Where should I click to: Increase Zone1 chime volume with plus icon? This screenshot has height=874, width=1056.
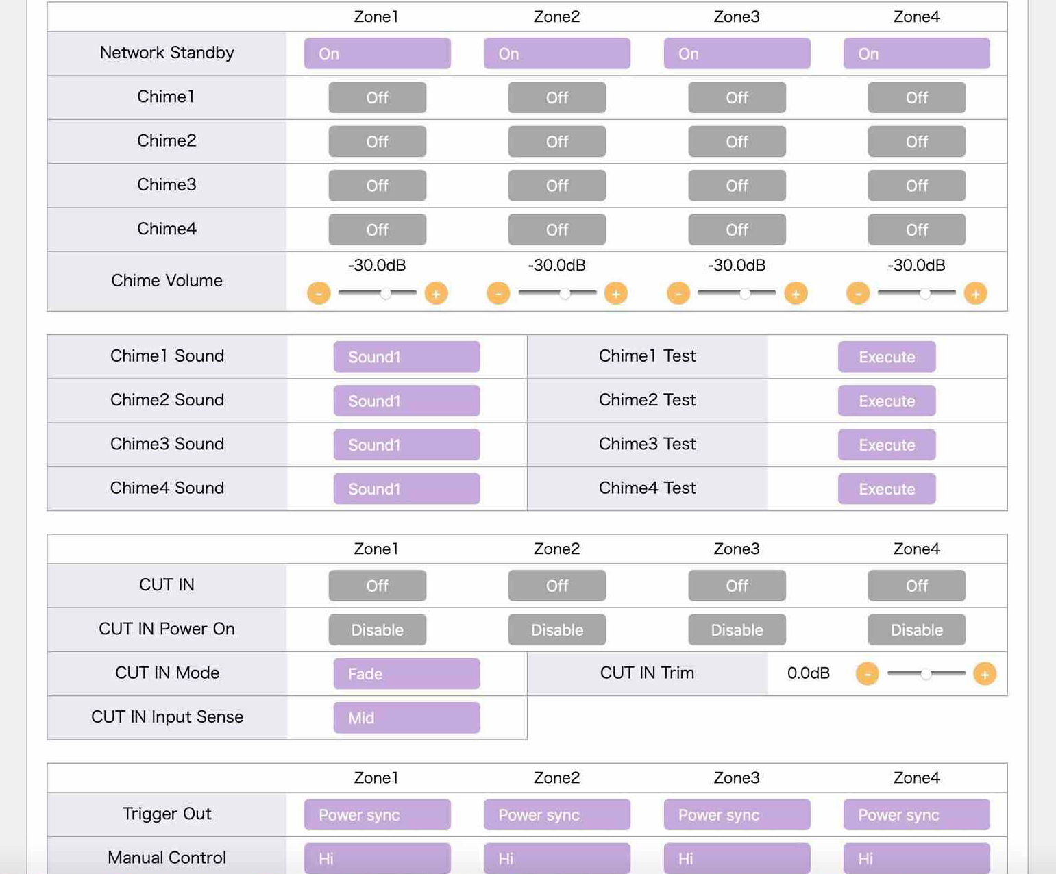436,293
